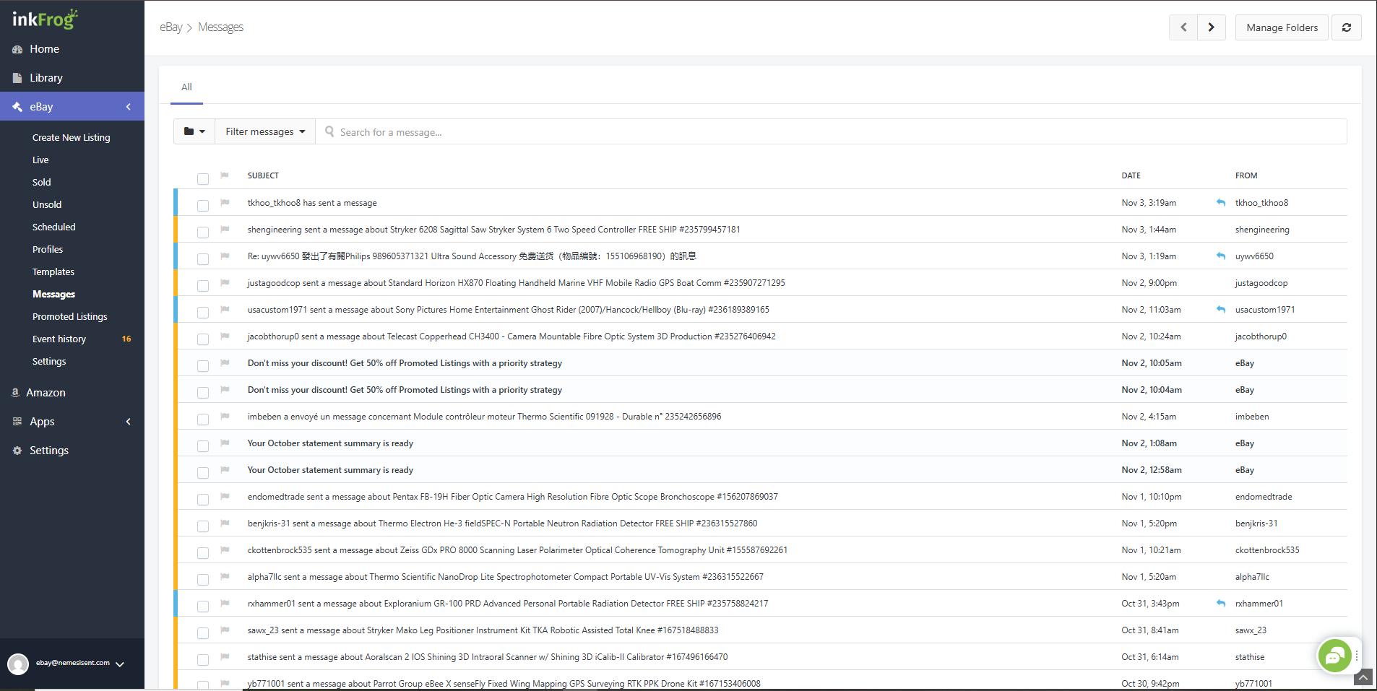Open eBay Settings submenu item
Viewport: 1377px width, 691px height.
[49, 362]
